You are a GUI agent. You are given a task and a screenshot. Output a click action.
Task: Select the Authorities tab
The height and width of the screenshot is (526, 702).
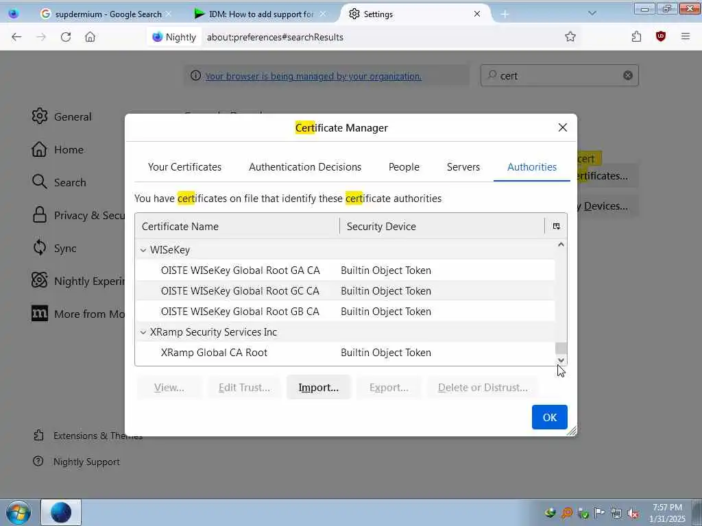click(x=532, y=167)
